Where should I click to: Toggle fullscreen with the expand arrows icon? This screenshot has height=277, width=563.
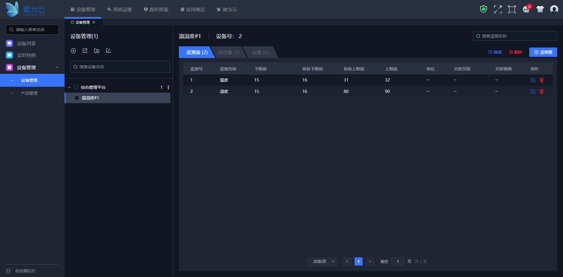(498, 9)
